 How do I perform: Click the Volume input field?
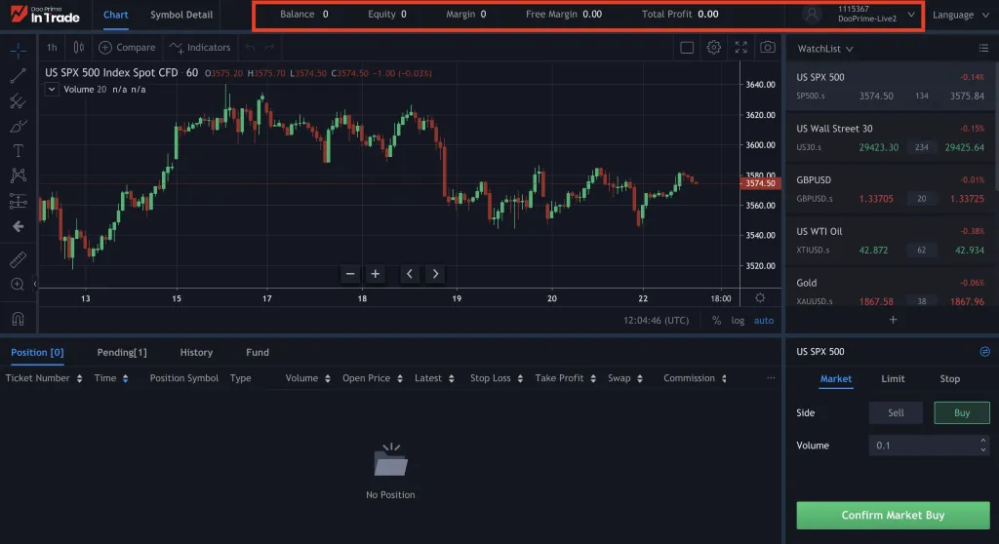929,446
